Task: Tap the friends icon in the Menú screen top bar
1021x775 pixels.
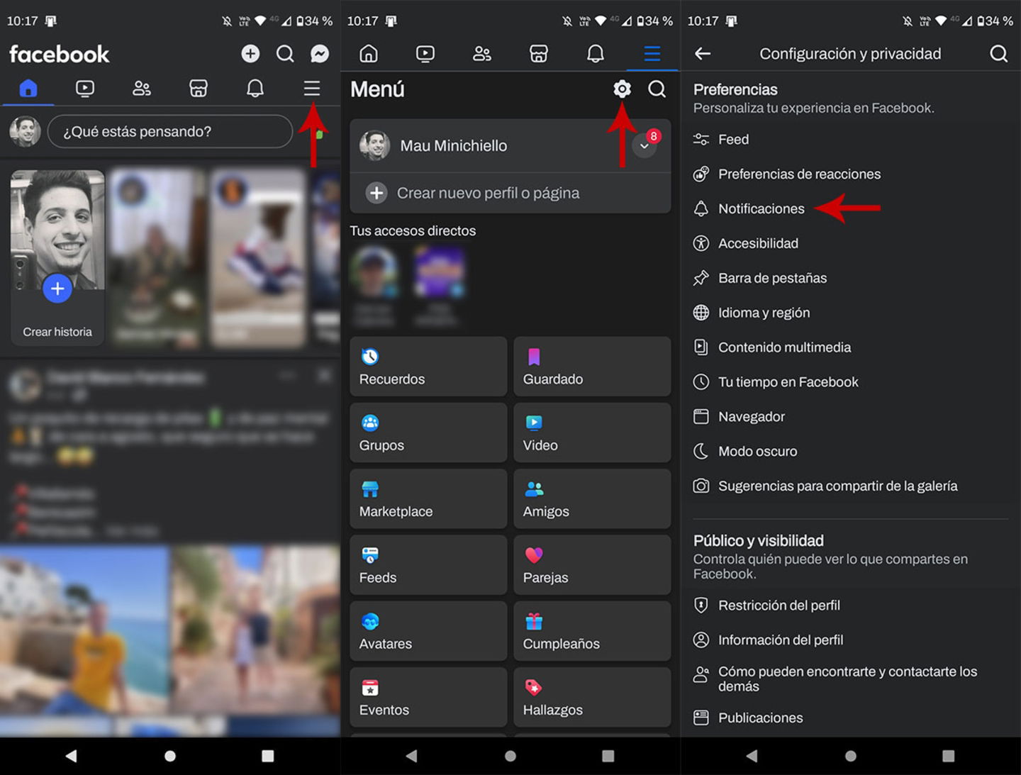Action: point(482,54)
